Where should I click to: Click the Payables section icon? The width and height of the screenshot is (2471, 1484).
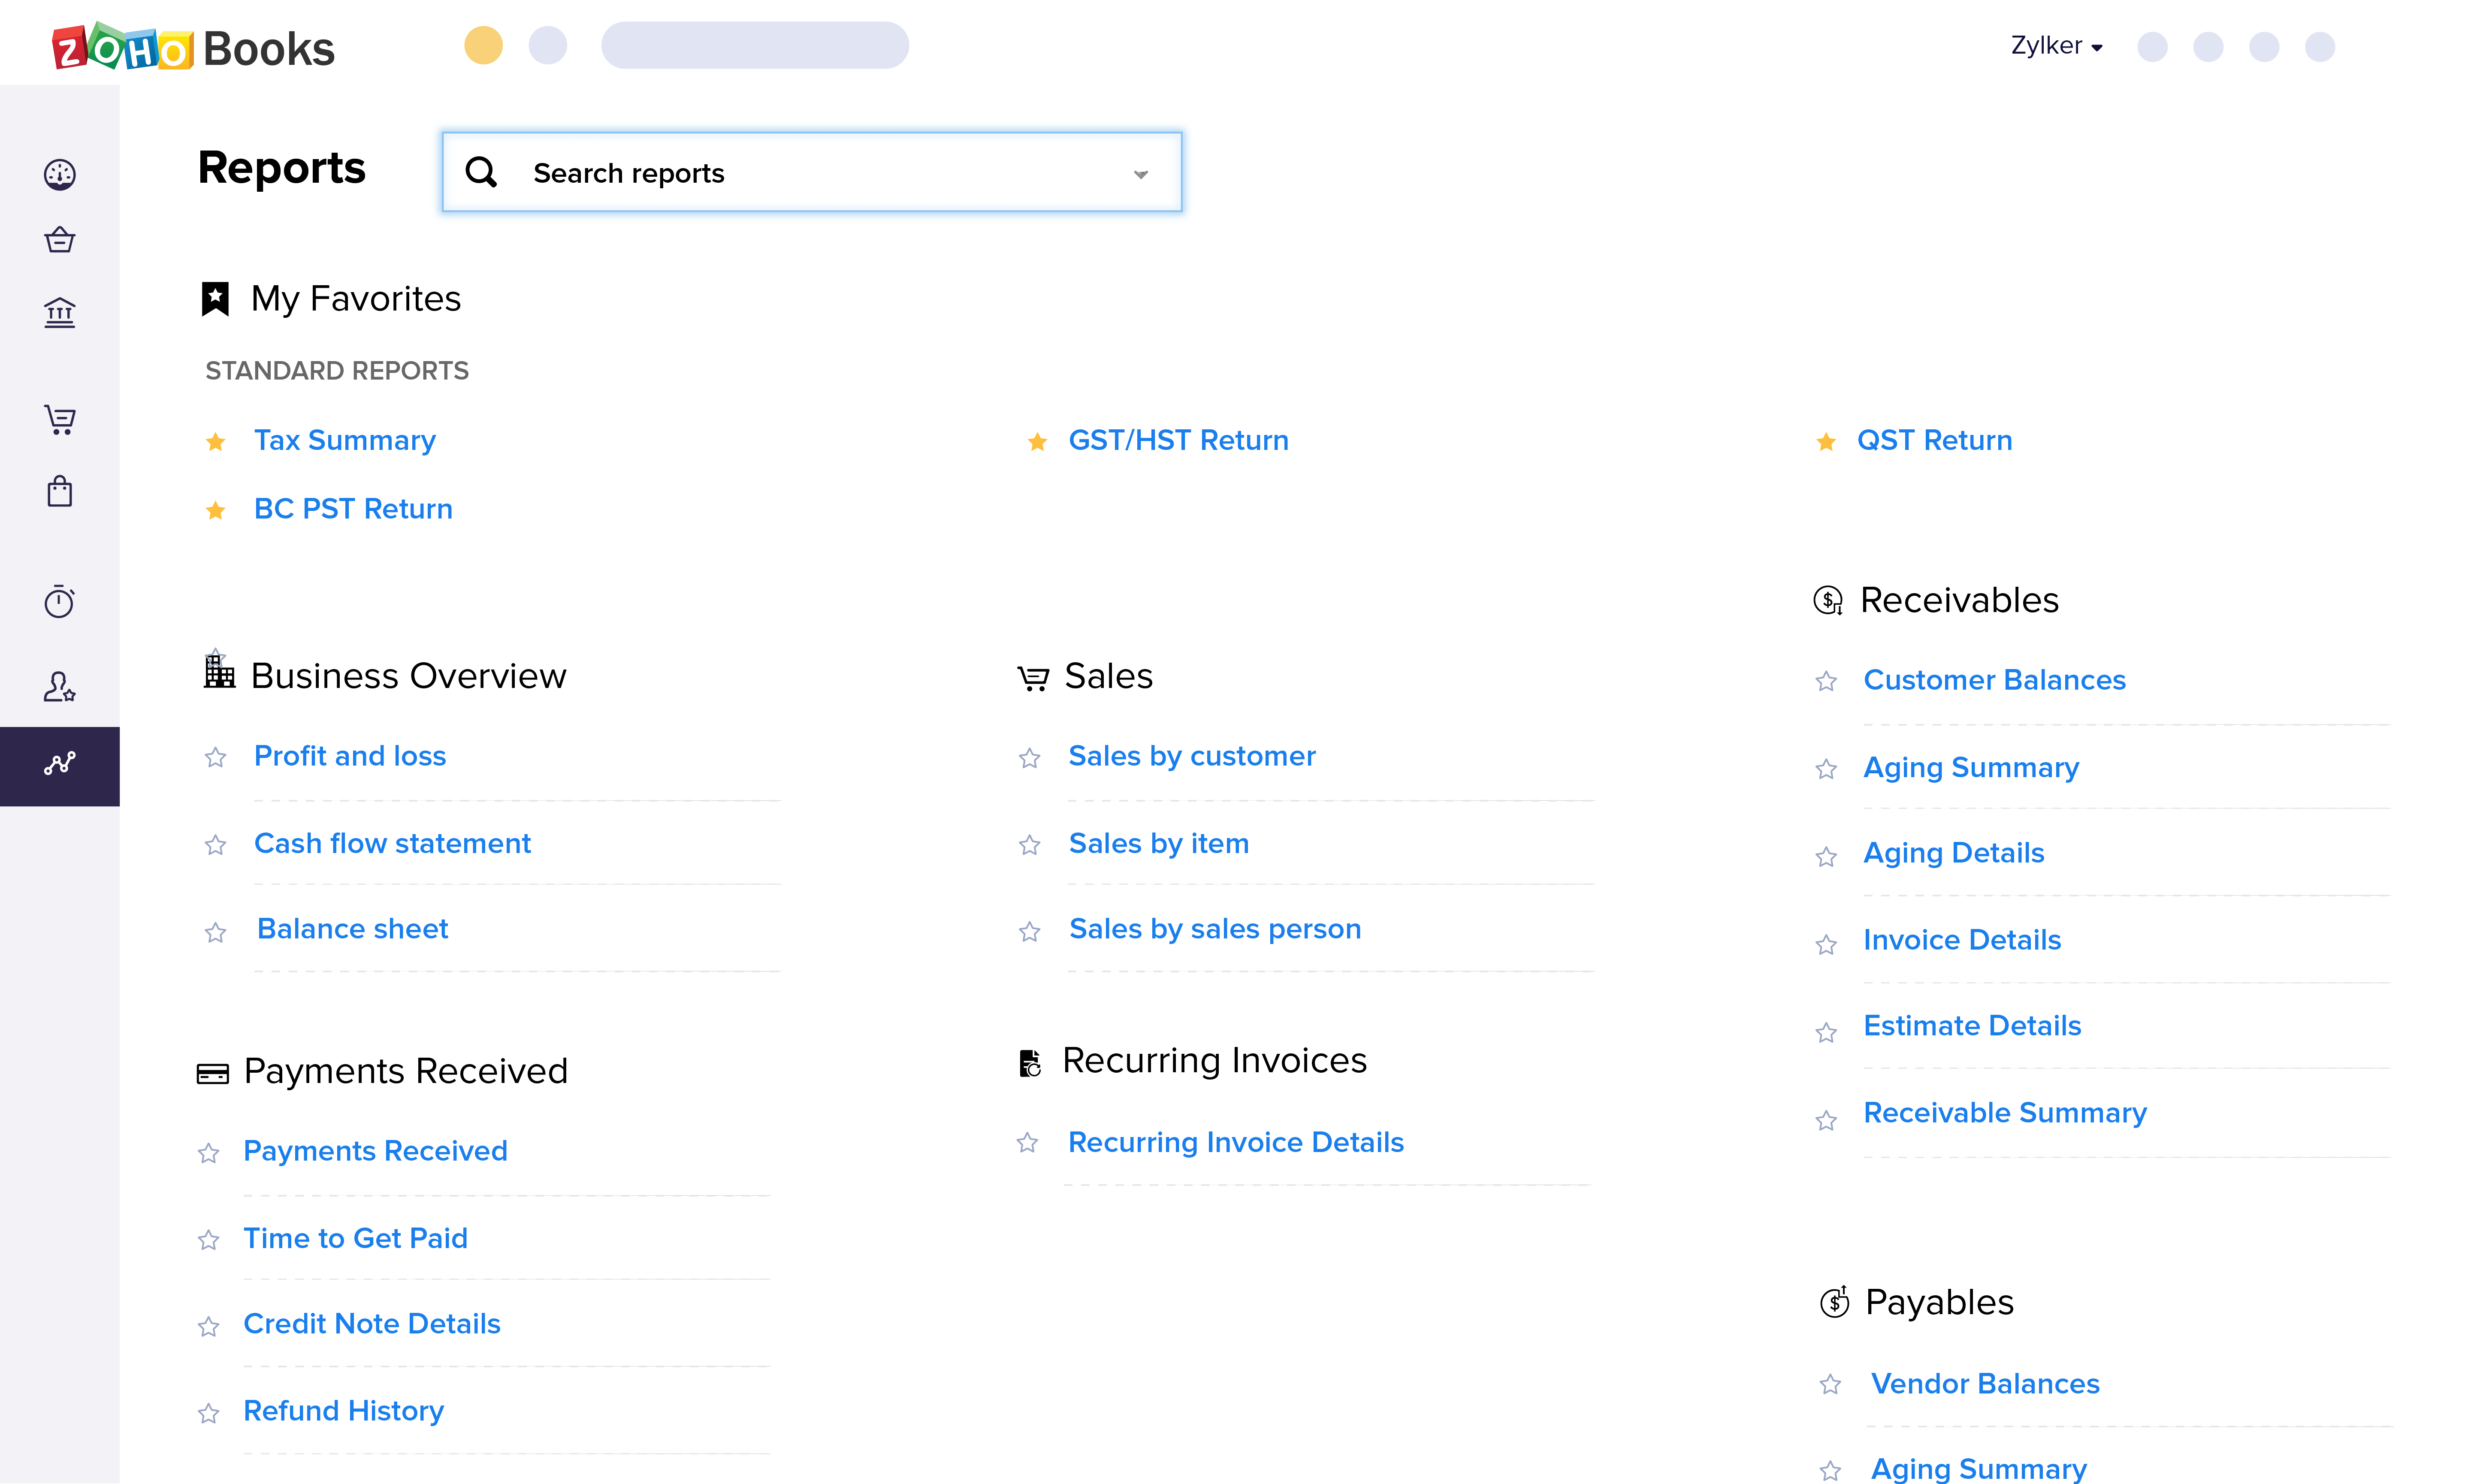click(1834, 1302)
